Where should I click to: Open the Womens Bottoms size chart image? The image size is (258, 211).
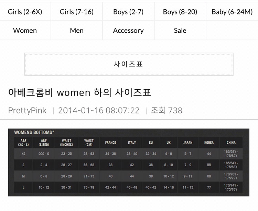pyautogui.click(x=129, y=162)
